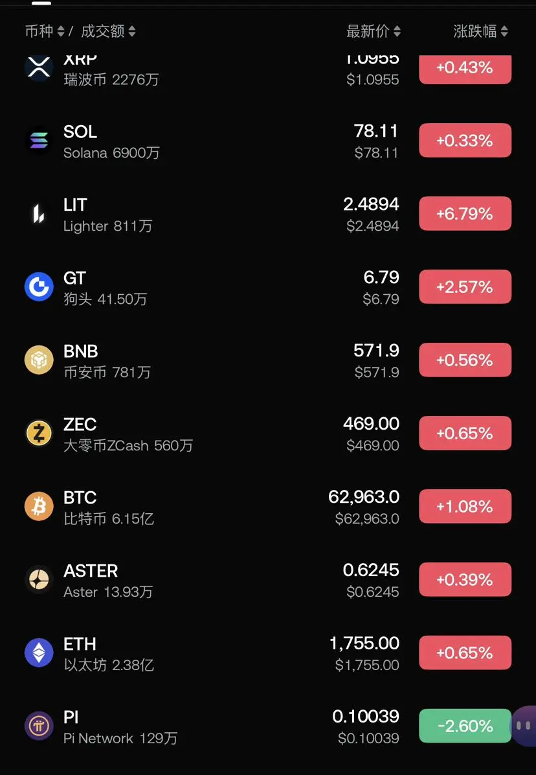Toggle the PI -2.60% green badge
The image size is (536, 775).
(x=465, y=726)
